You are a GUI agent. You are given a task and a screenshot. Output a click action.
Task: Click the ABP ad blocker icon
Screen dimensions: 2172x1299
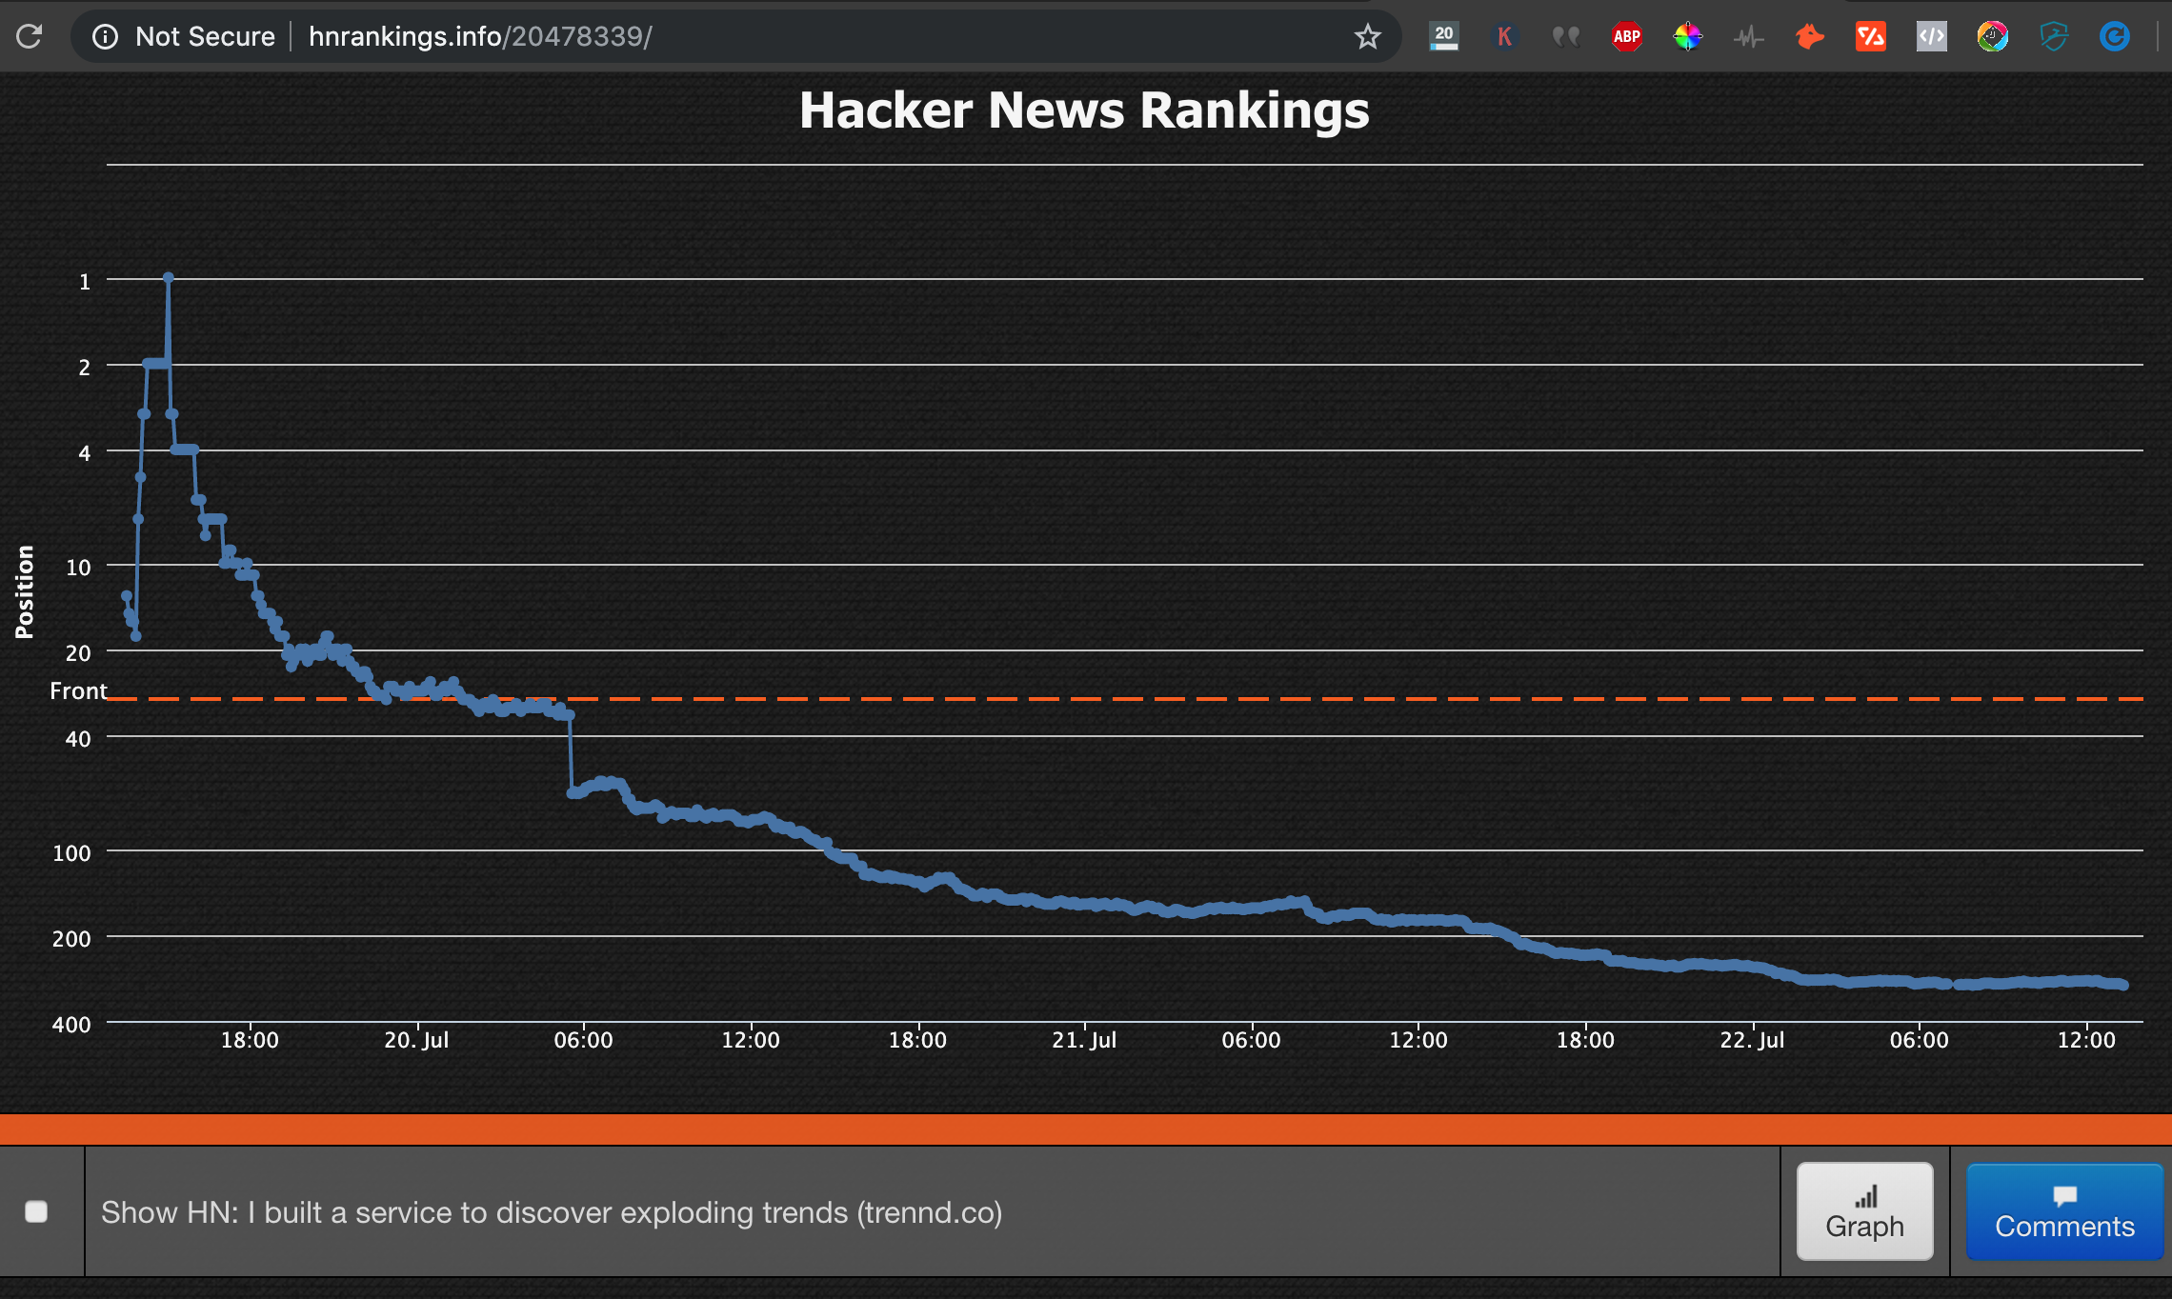click(1629, 35)
